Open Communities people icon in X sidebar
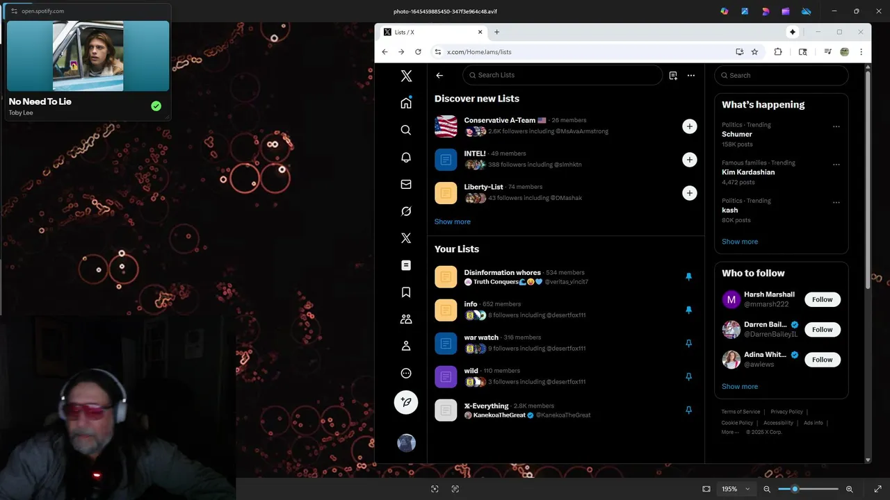This screenshot has width=890, height=500. [406, 319]
